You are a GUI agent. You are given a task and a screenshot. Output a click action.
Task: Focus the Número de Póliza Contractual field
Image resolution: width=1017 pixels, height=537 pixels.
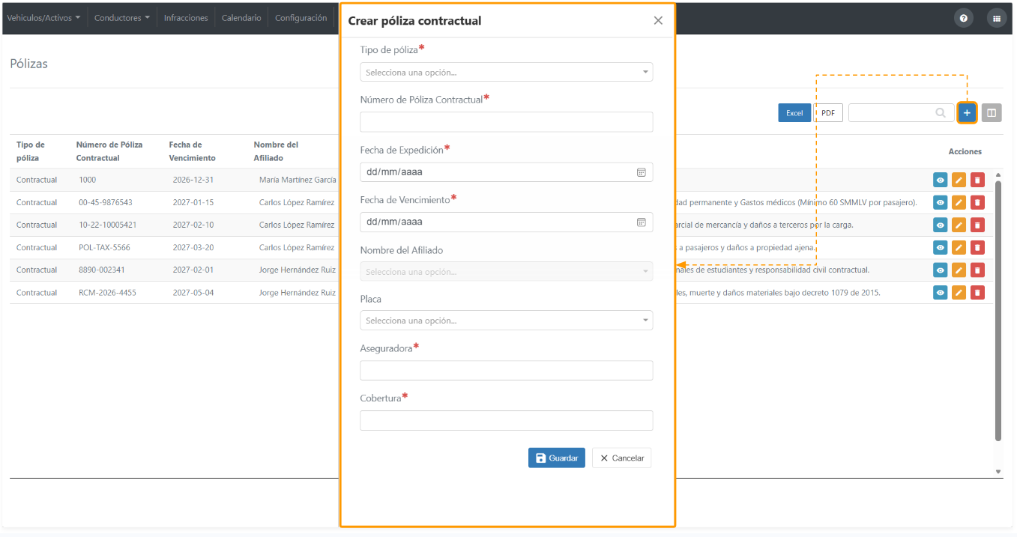point(507,122)
